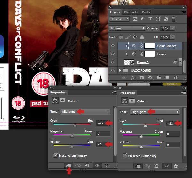Click the Cyan-Red slider in Midtones panel

pyautogui.click(x=72, y=124)
